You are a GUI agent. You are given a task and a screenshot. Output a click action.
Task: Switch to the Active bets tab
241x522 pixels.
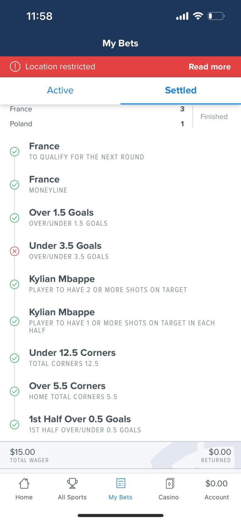pyautogui.click(x=60, y=90)
